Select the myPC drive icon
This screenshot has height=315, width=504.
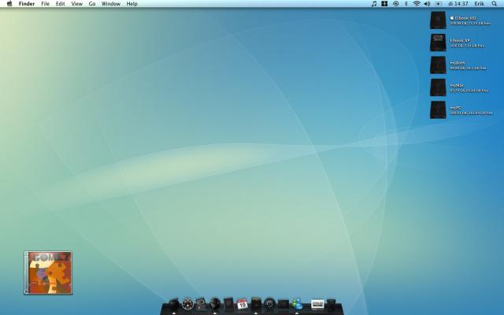tap(438, 110)
